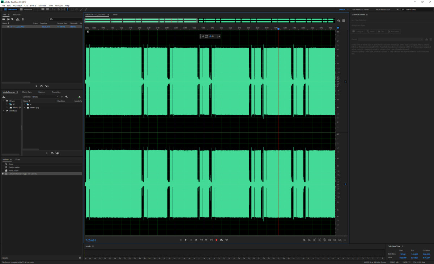Click the Search Help input field
This screenshot has width=434, height=264.
418,9
